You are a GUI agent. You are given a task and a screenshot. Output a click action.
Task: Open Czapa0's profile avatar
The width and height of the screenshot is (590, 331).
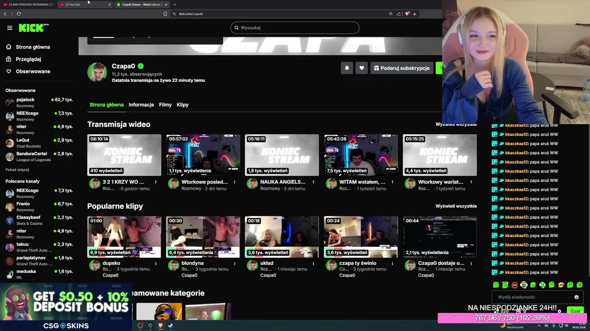[x=97, y=72]
